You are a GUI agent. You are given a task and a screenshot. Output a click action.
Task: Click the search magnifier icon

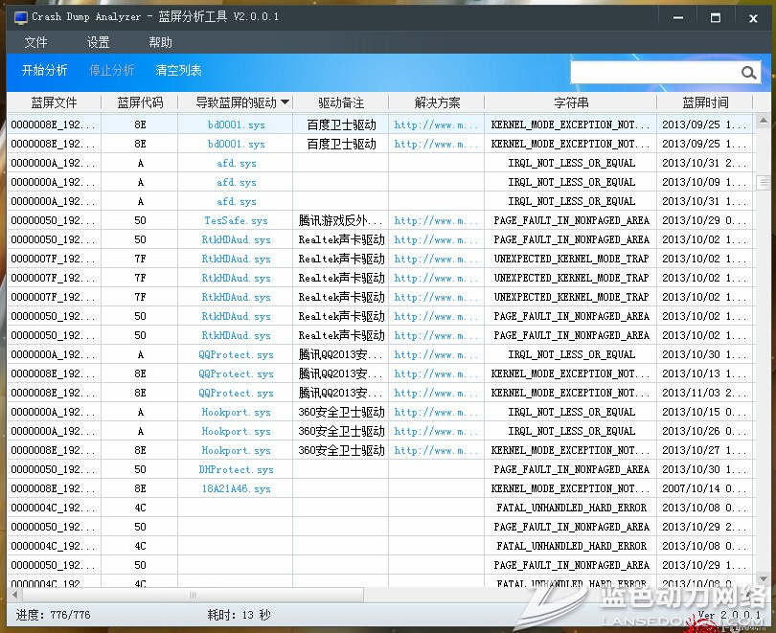(748, 73)
